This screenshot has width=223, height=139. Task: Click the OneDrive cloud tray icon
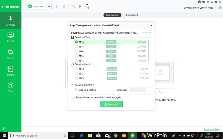coord(184,136)
